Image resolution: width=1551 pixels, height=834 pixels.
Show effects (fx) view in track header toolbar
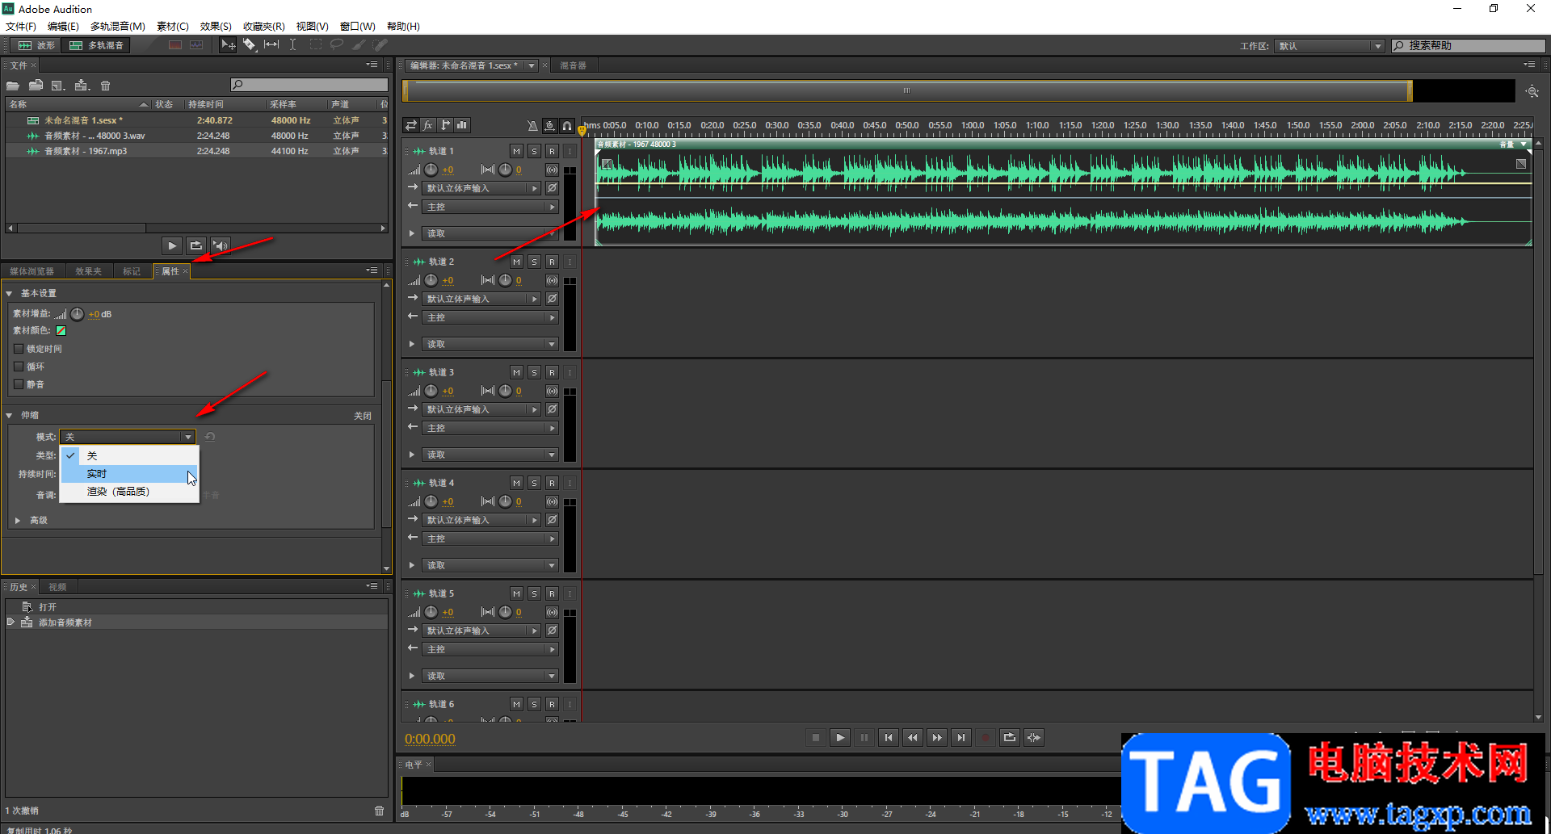tap(428, 125)
